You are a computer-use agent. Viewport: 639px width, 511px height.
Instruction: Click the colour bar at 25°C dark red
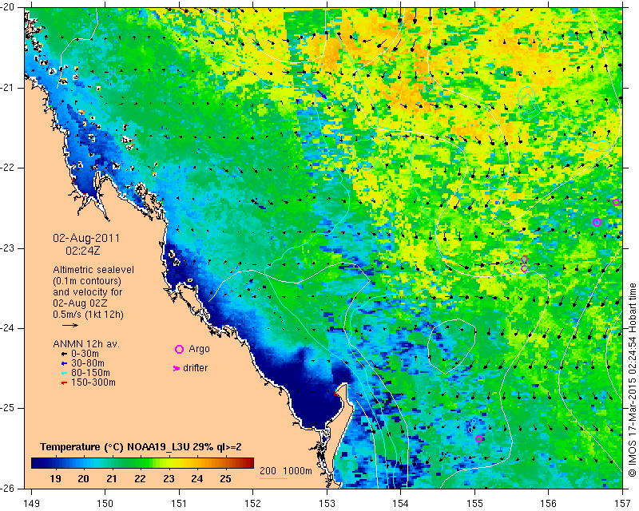[x=226, y=463]
